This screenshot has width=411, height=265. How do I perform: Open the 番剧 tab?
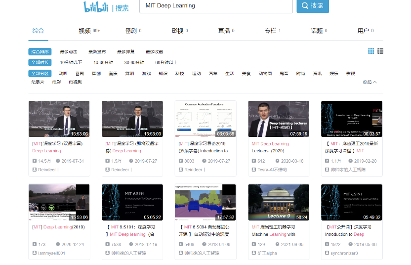[x=133, y=31]
